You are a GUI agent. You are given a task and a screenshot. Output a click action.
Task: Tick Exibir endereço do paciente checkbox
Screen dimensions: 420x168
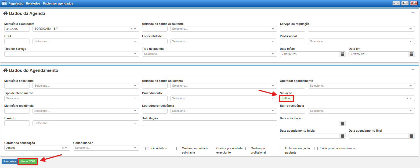[282, 148]
